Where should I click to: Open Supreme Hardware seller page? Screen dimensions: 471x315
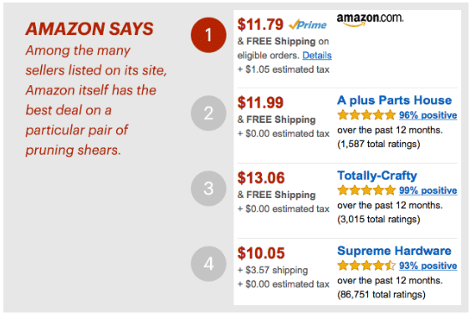pyautogui.click(x=394, y=251)
